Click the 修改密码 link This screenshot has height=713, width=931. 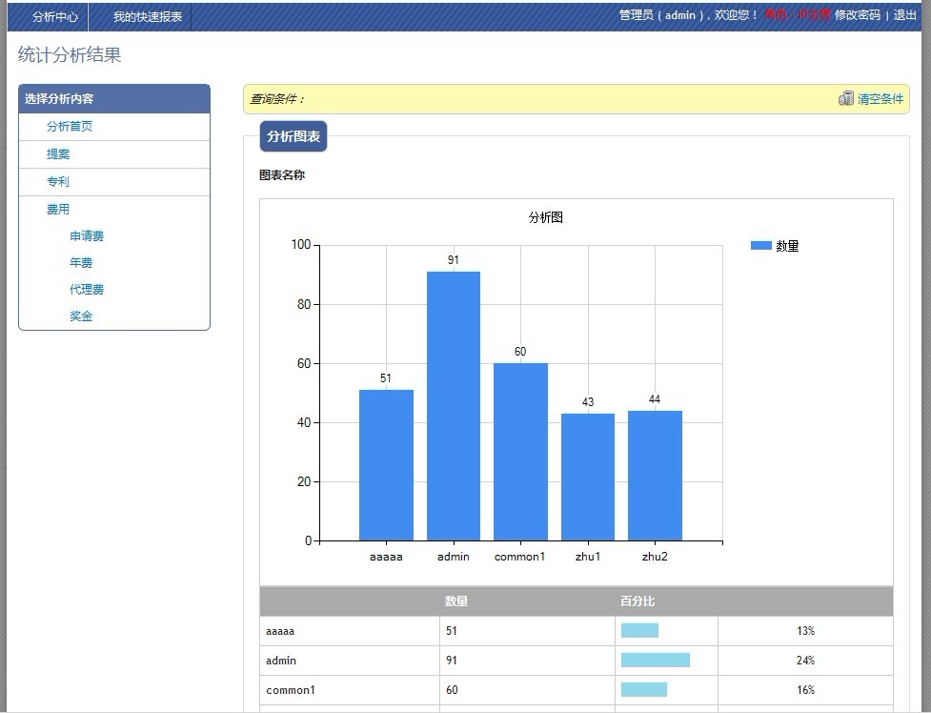pos(858,15)
